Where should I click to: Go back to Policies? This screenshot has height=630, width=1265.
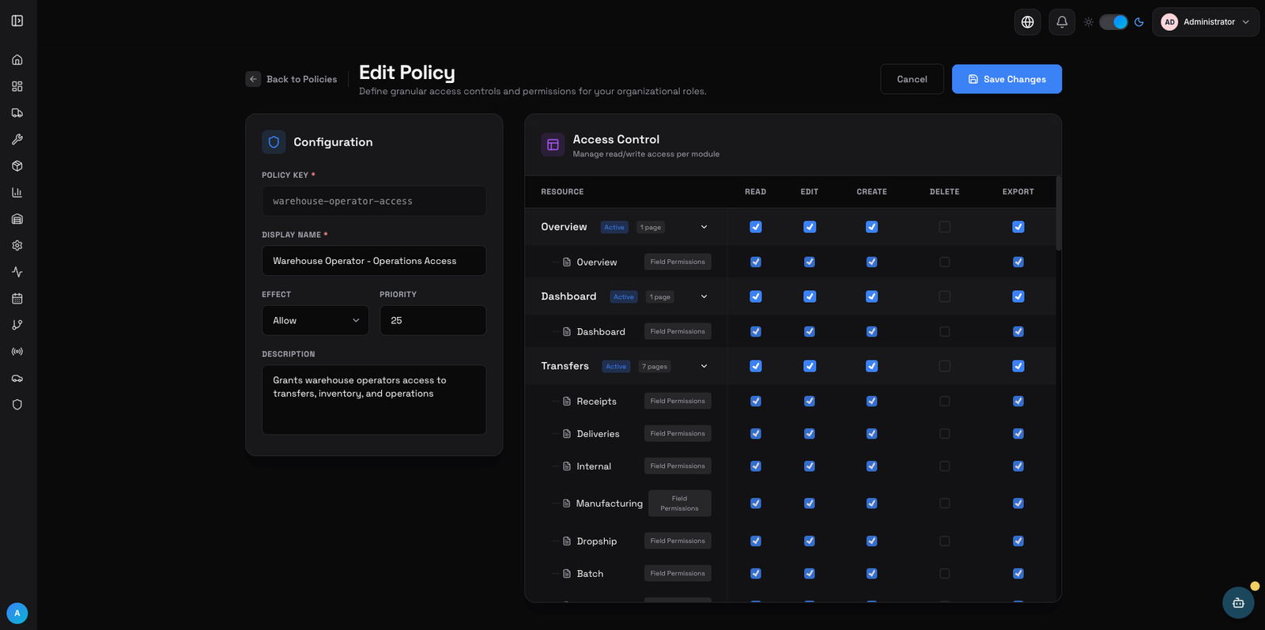tap(292, 79)
